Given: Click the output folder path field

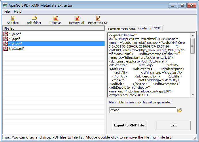Looking at the screenshot, I should click(x=143, y=110).
